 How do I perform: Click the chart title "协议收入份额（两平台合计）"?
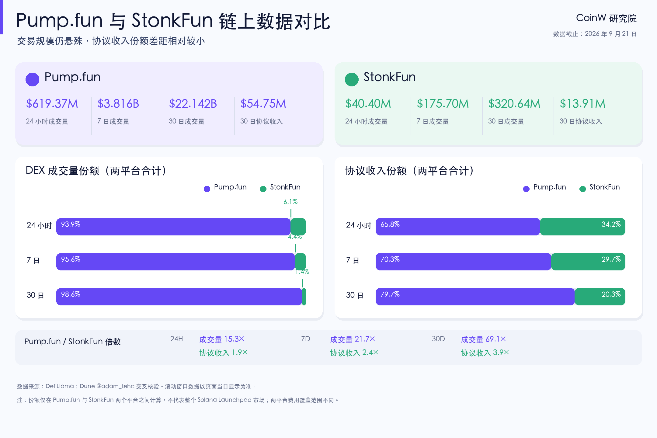pos(410,171)
